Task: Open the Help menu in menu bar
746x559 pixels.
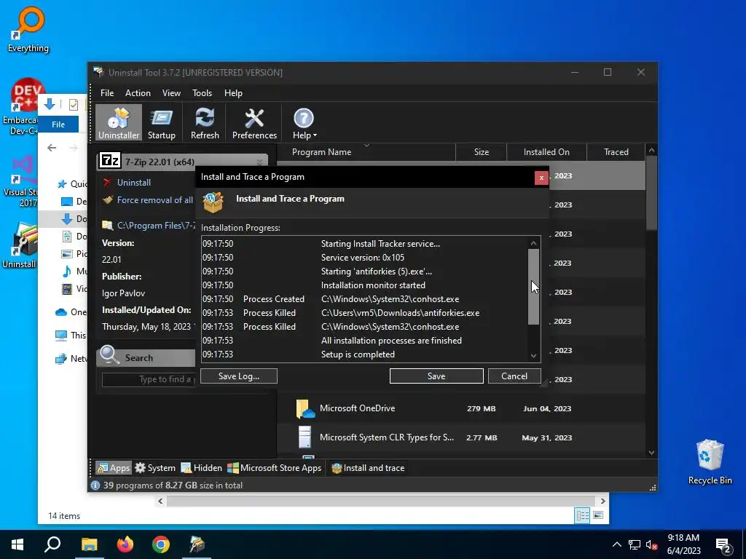Action: 233,93
